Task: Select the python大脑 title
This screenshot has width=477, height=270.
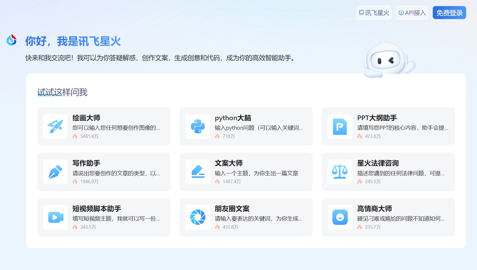Action: coord(233,118)
